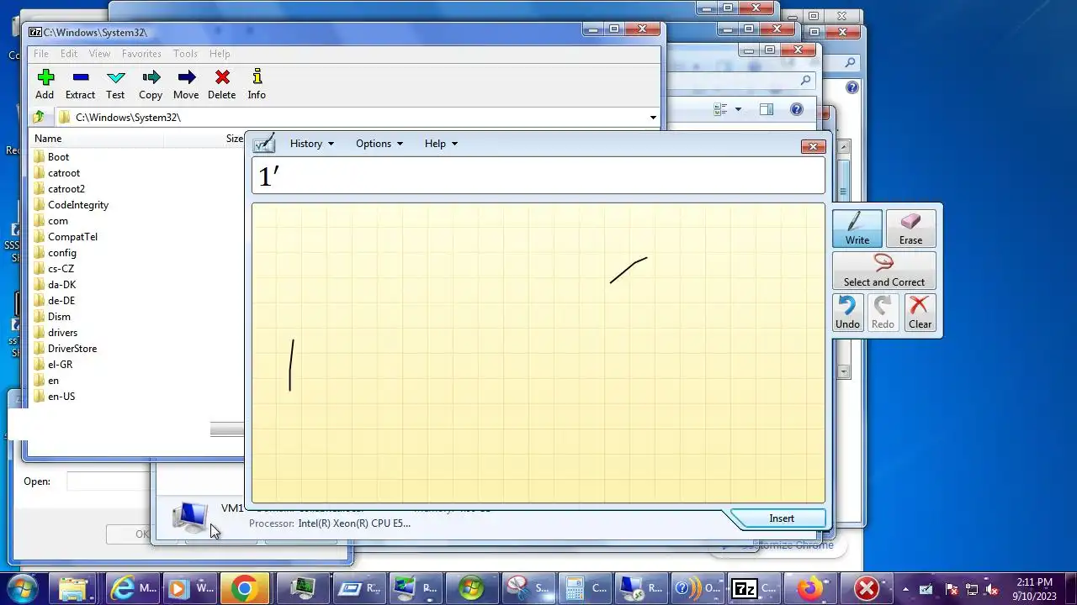Select the DriverStore folder
Image resolution: width=1077 pixels, height=605 pixels.
coord(72,349)
